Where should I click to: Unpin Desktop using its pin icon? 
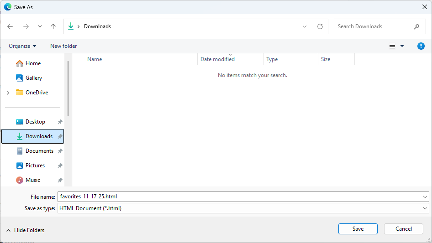pyautogui.click(x=60, y=122)
